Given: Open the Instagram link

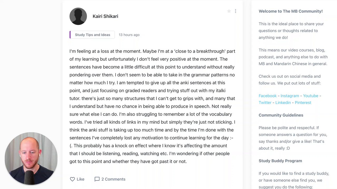Looking at the screenshot, I should 290,96.
